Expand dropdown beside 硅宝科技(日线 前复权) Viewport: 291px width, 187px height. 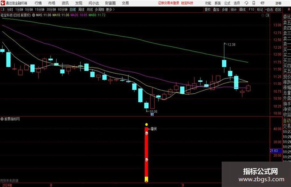click(34, 15)
